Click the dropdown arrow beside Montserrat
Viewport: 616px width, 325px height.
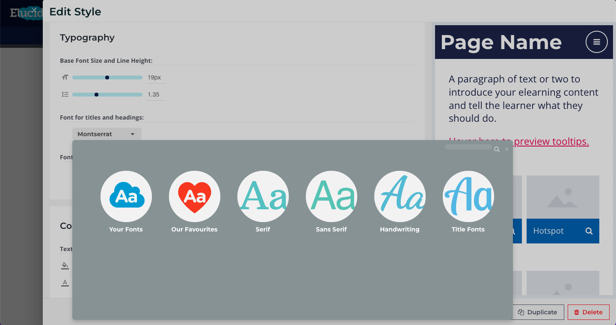pos(133,134)
